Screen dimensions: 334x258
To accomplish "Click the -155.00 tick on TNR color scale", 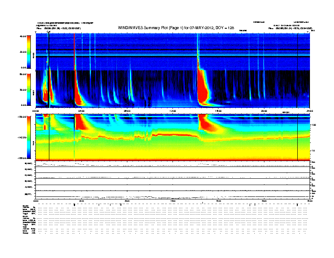I will coord(22,158).
